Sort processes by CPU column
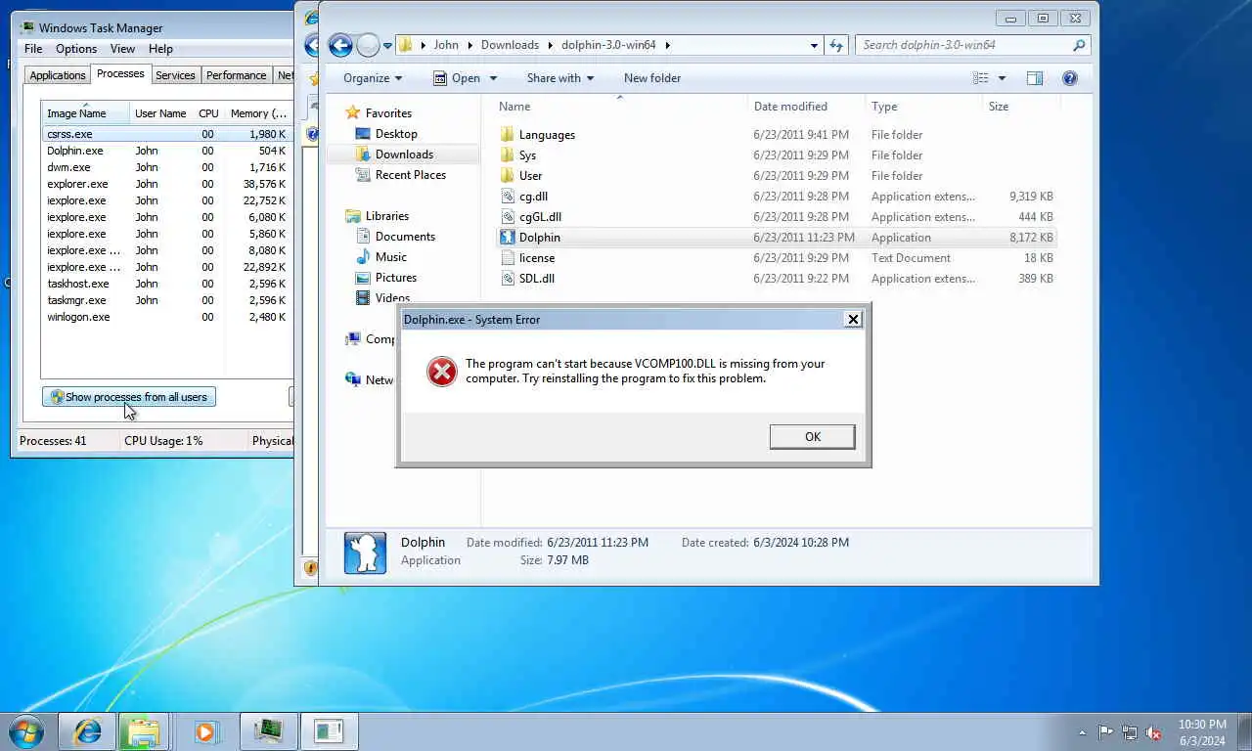Image resolution: width=1252 pixels, height=751 pixels. point(208,113)
